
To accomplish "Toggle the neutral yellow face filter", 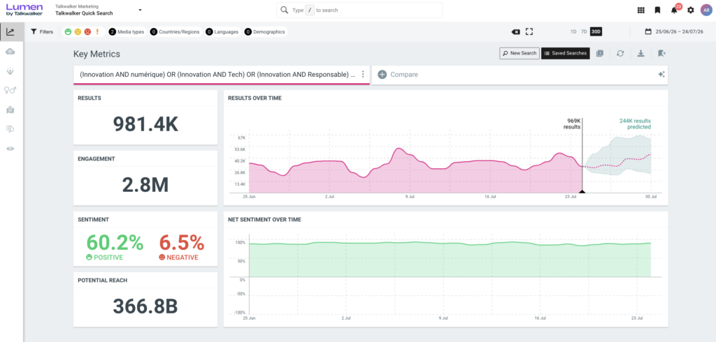I will 78,32.
